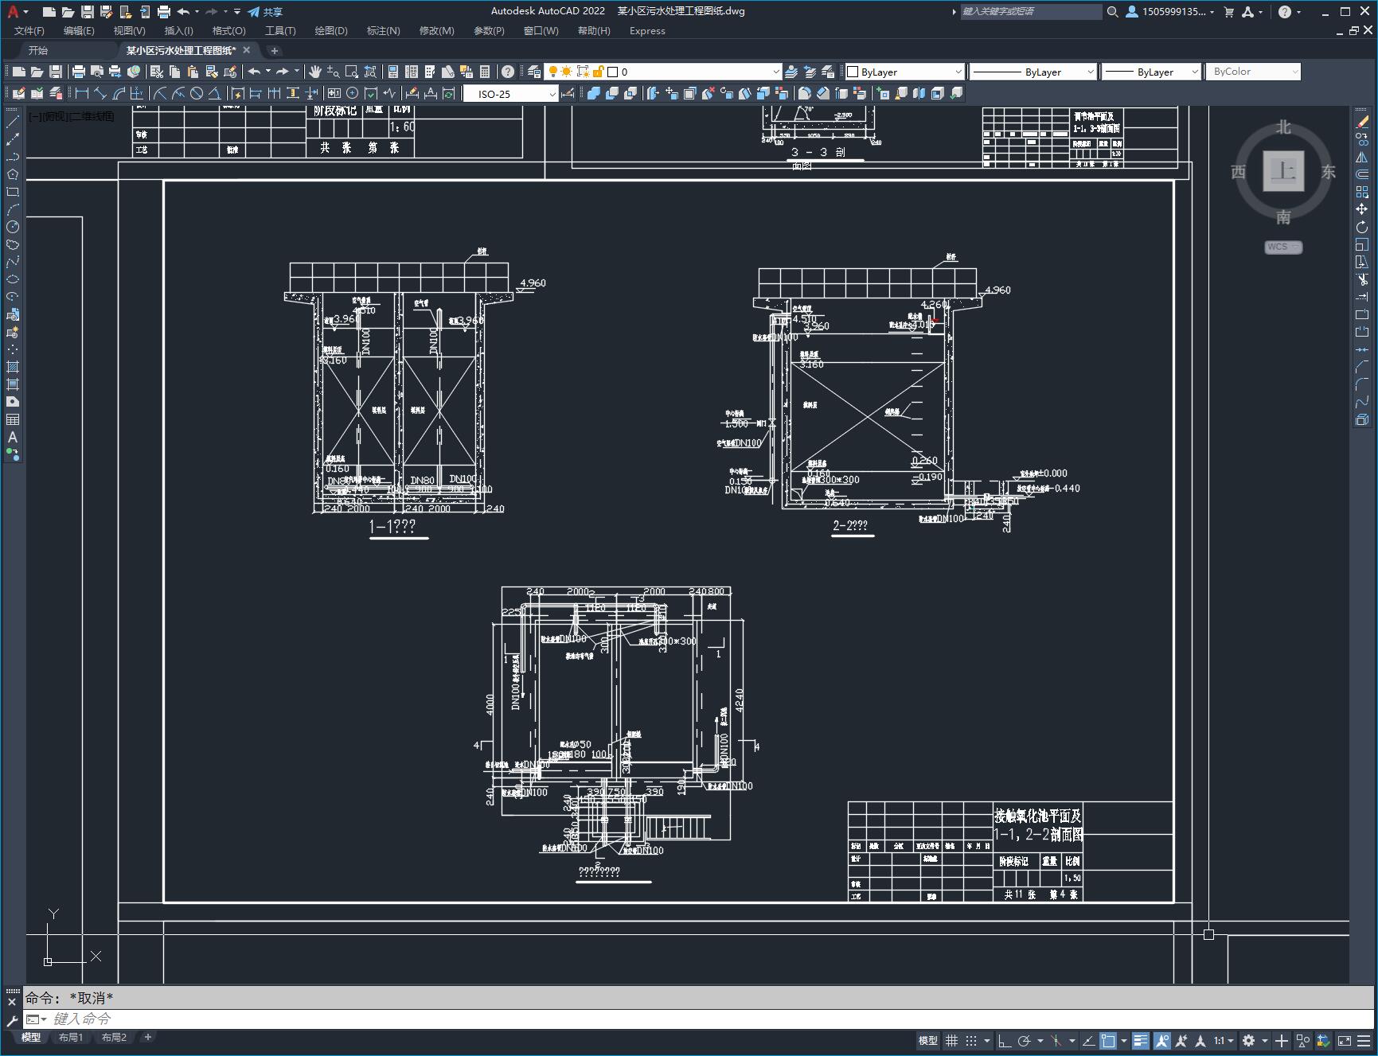
Task: Select the Revision Cloud tool
Action: pyautogui.click(x=13, y=244)
